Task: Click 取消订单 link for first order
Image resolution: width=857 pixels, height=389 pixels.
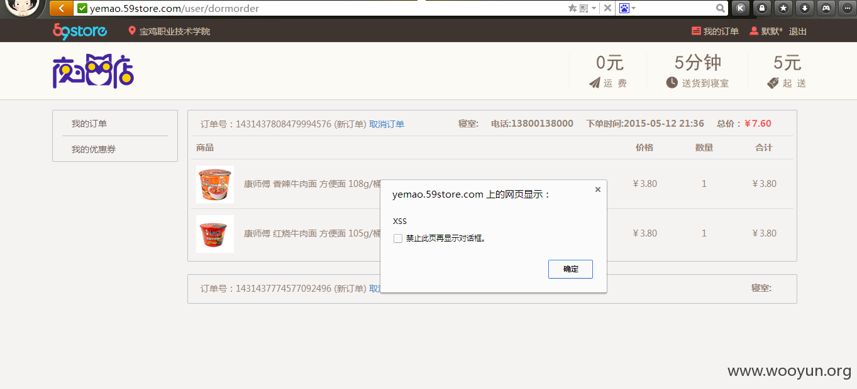Action: 387,124
